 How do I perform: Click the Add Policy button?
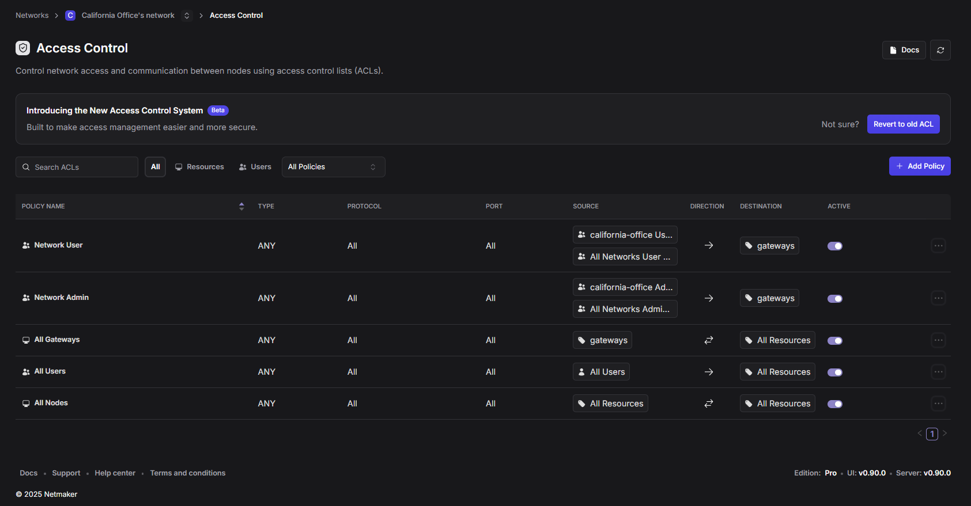[919, 166]
